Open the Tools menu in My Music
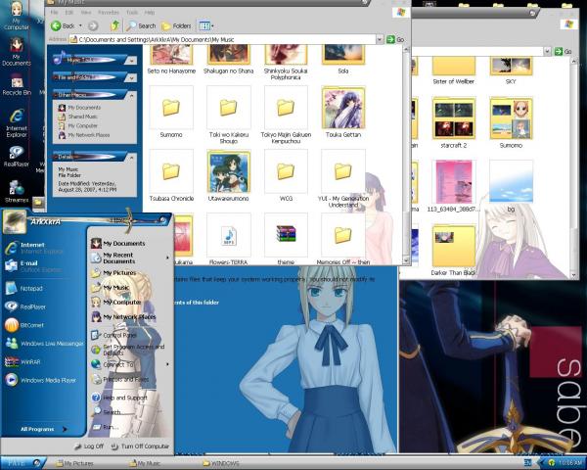 132,13
